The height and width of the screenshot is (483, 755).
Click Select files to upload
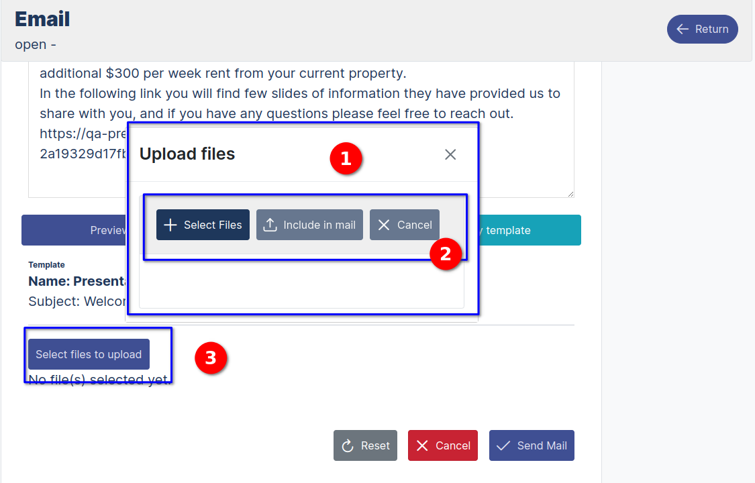tap(88, 354)
